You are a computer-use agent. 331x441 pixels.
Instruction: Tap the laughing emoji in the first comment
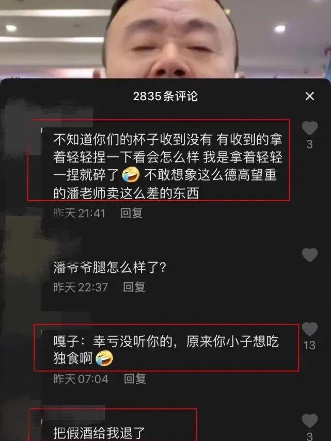pos(131,175)
